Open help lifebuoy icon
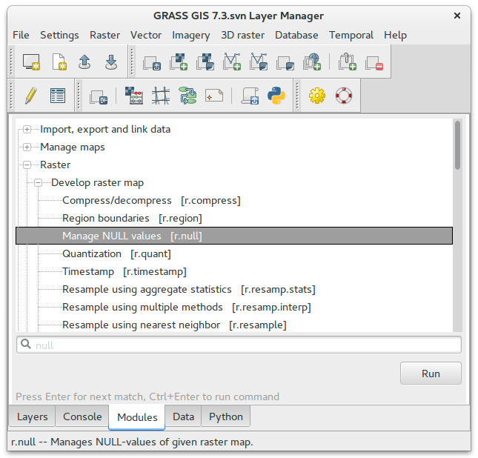 344,96
